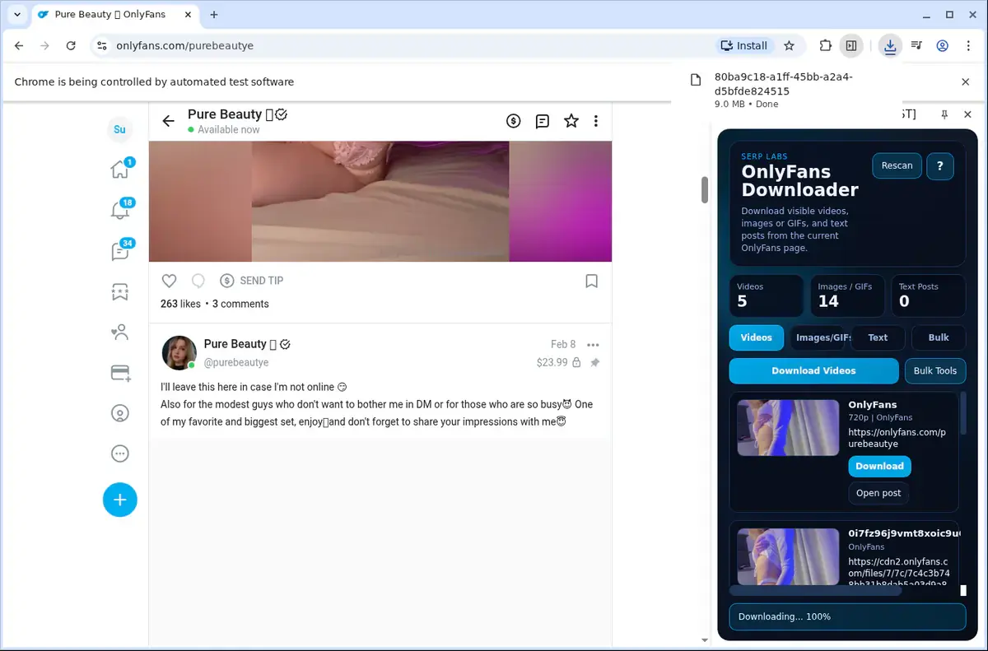Viewport: 988px width, 651px height.
Task: Add profile to favorites star icon
Action: pos(571,121)
